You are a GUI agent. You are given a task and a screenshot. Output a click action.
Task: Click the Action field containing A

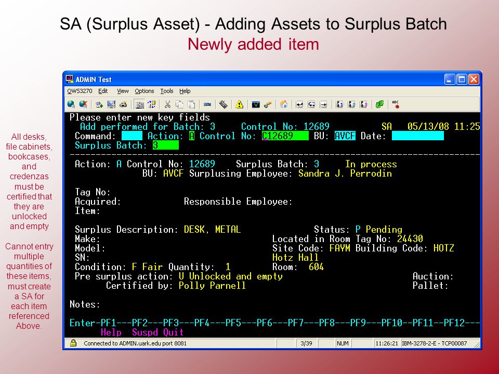coord(192,136)
